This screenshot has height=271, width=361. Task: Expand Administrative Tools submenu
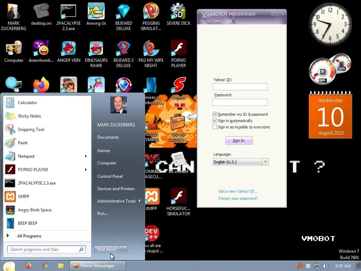(119, 201)
